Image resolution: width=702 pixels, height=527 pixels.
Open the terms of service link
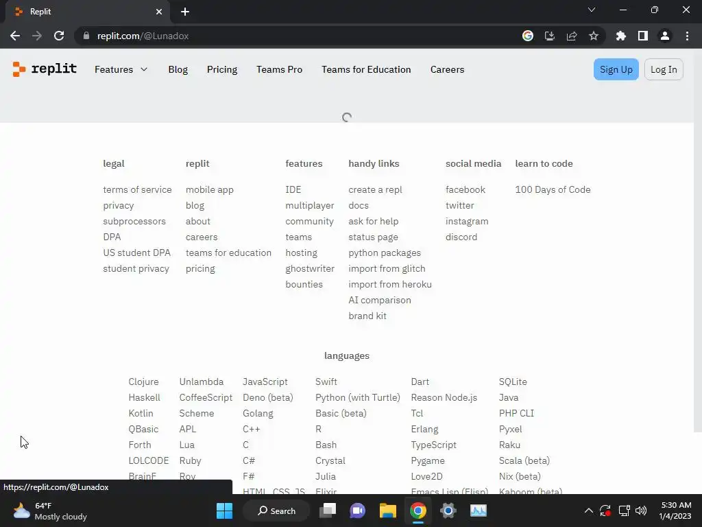pyautogui.click(x=137, y=189)
